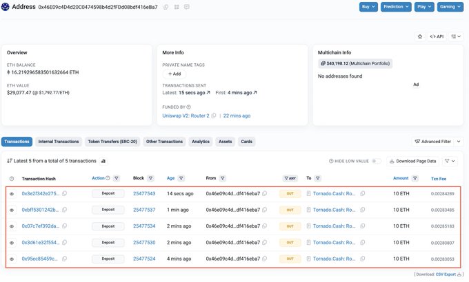
Task: Copy transaction hash 0x3d61e32f554
Action: pyautogui.click(x=64, y=242)
